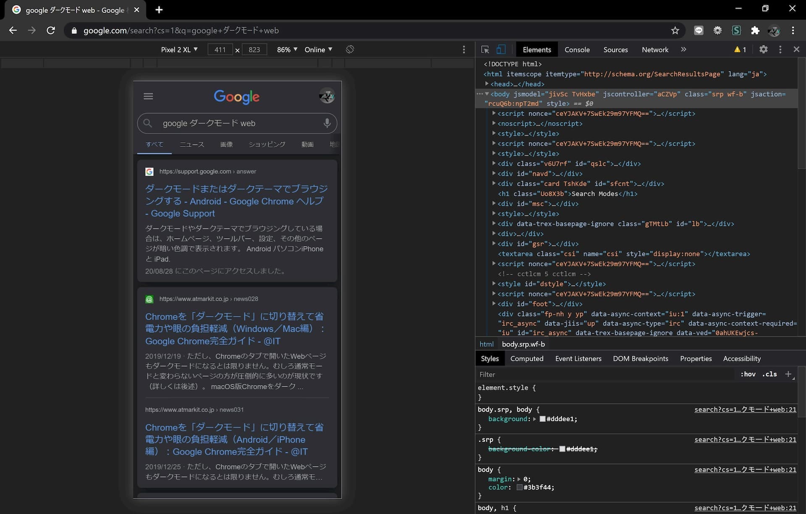The height and width of the screenshot is (514, 806).
Task: Collapse the body element node
Action: click(487, 94)
